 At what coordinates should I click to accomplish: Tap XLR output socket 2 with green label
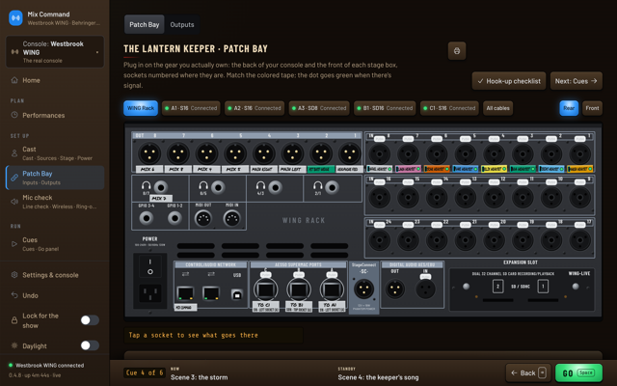tap(321, 153)
